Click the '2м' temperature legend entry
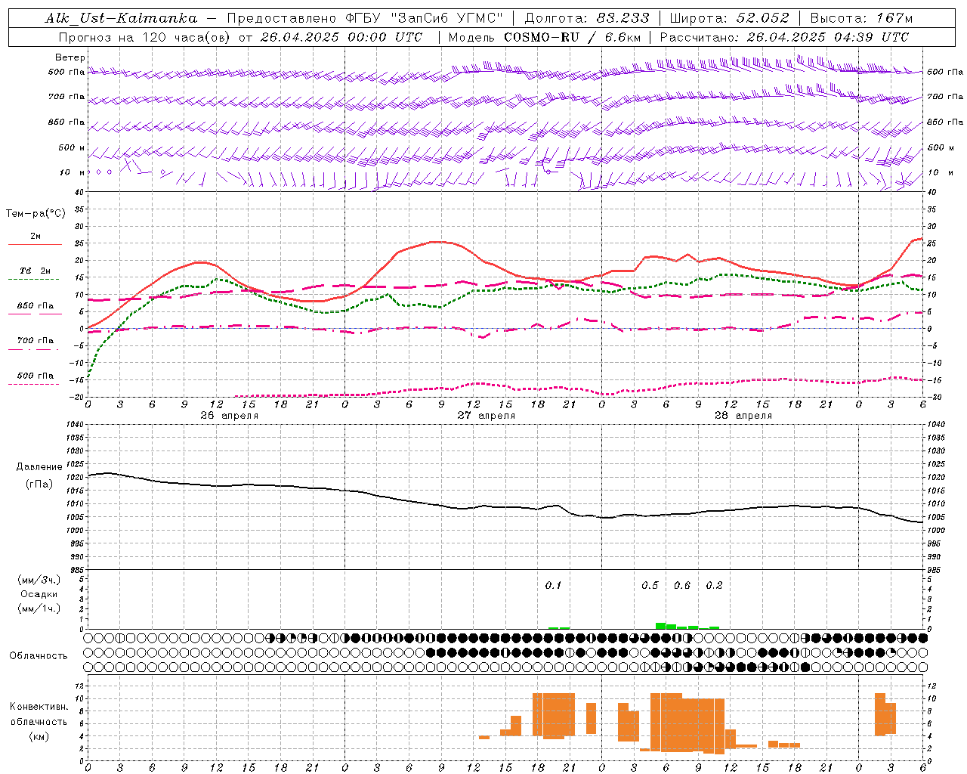Viewport: 967px width, 774px height. pyautogui.click(x=36, y=237)
